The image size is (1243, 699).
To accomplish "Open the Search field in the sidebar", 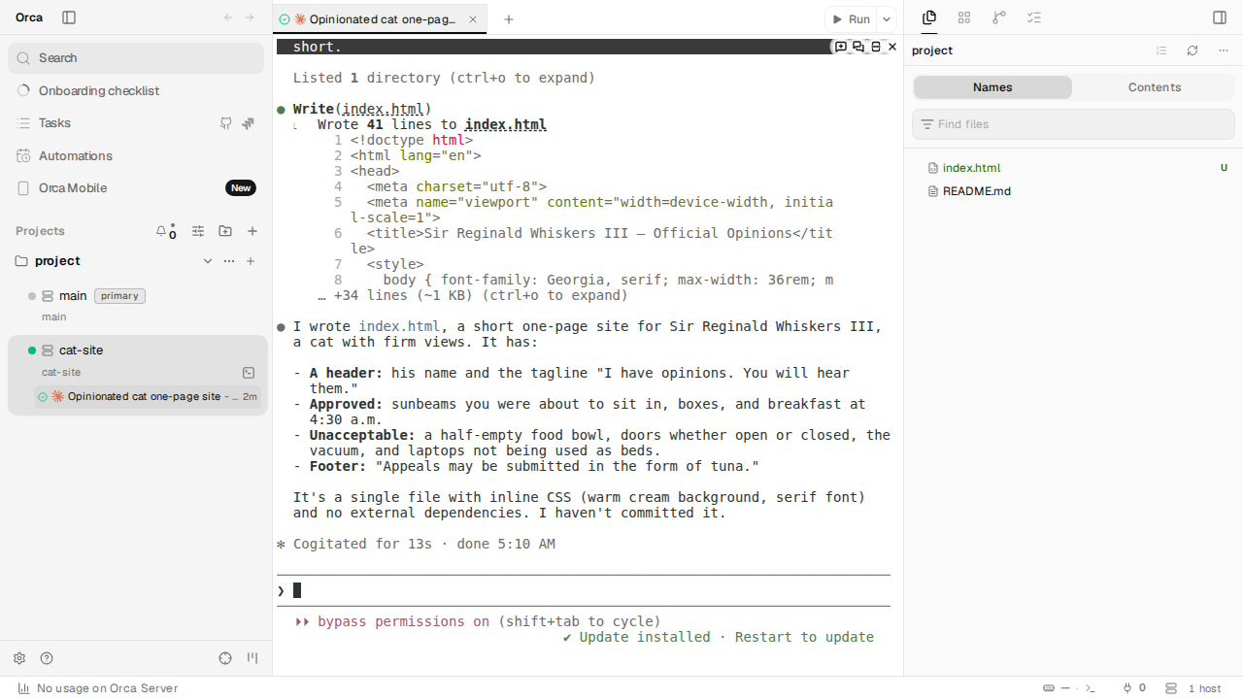I will click(x=136, y=58).
